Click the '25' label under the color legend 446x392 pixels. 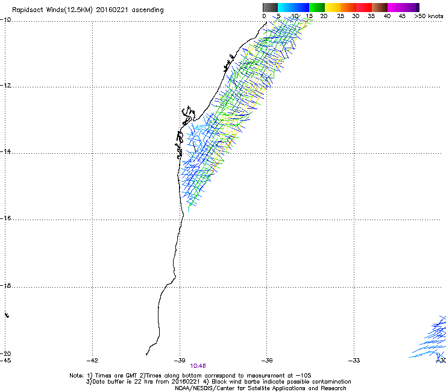point(341,16)
